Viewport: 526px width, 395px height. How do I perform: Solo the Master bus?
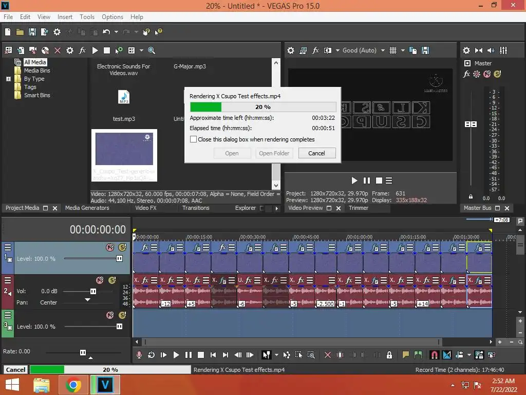pos(497,74)
